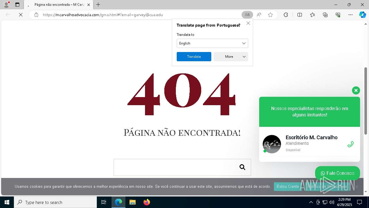Screen dimensions: 369x208
Task: Open the More options dropdown
Action: [x=231, y=57]
